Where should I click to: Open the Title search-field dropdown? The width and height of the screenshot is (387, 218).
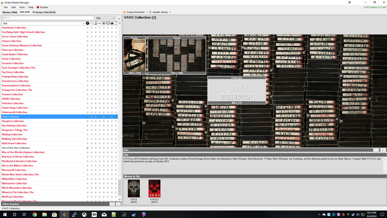[114, 18]
